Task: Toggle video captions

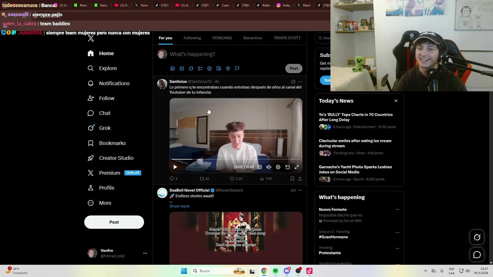Action: 260,167
